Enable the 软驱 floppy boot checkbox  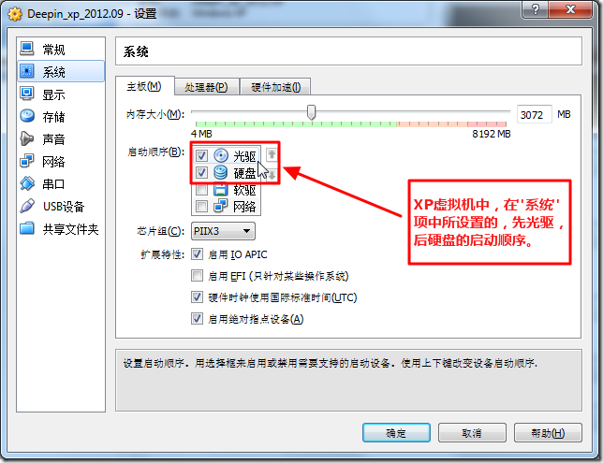[201, 190]
